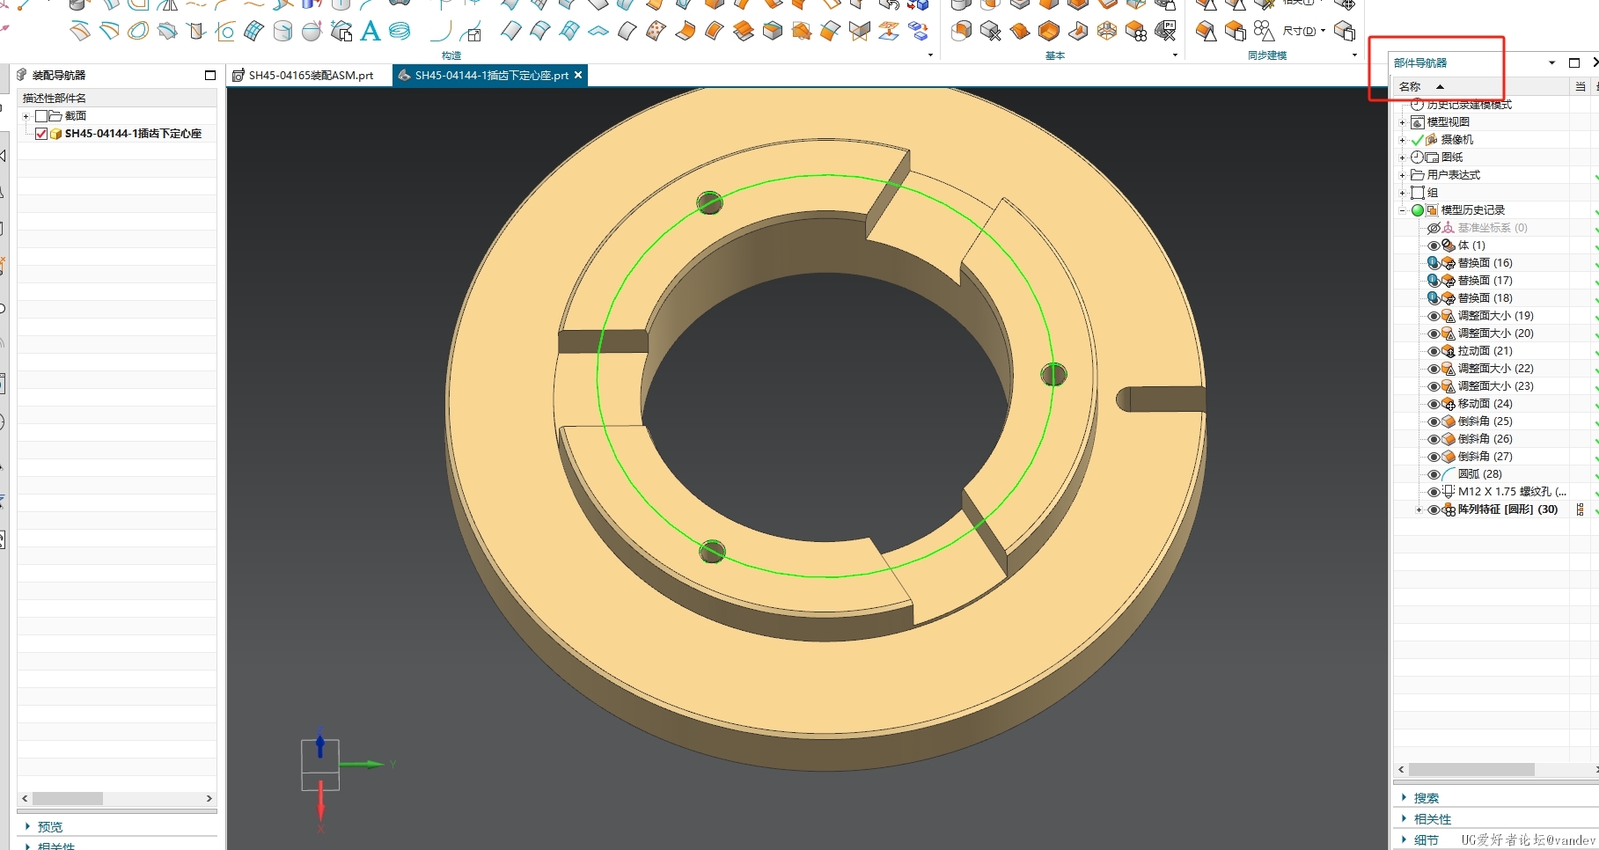Click the mesh surface grid icon
Screen dimensions: 1599x850
[x=253, y=32]
